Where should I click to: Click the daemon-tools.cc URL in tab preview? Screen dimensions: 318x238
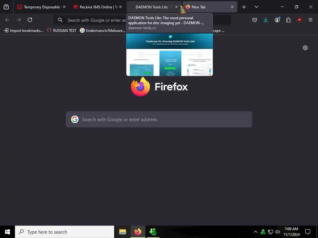tap(142, 28)
